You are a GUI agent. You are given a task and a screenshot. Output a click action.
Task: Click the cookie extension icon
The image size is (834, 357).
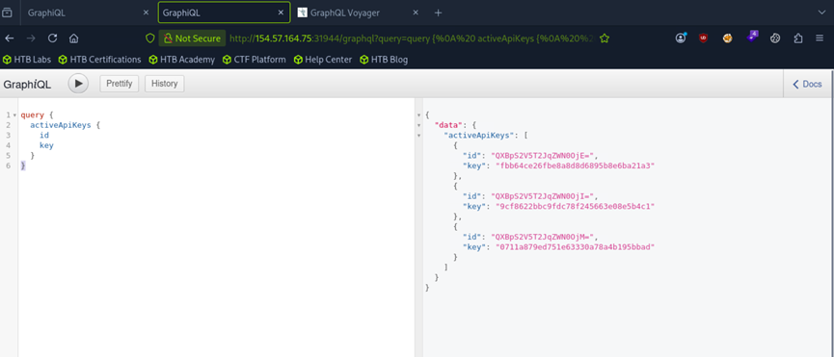tap(728, 38)
